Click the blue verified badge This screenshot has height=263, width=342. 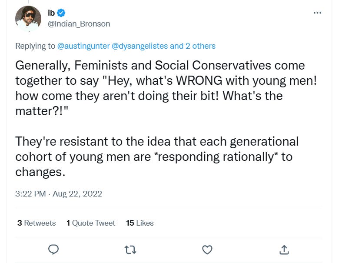(61, 13)
